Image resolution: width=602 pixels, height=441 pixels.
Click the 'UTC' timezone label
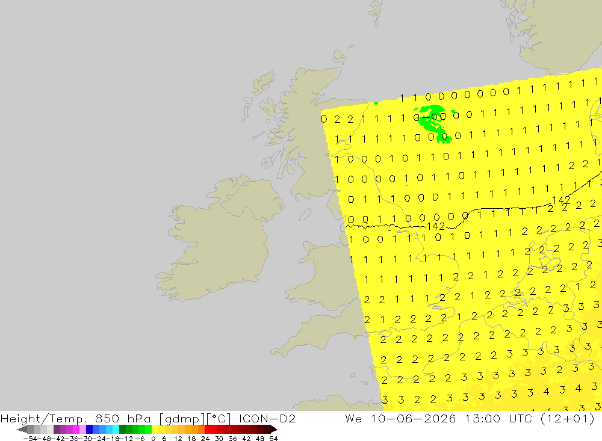pyautogui.click(x=521, y=418)
